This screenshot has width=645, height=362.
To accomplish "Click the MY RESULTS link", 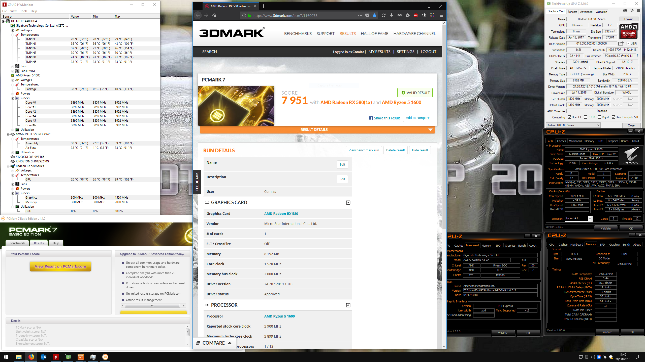I will 379,52.
